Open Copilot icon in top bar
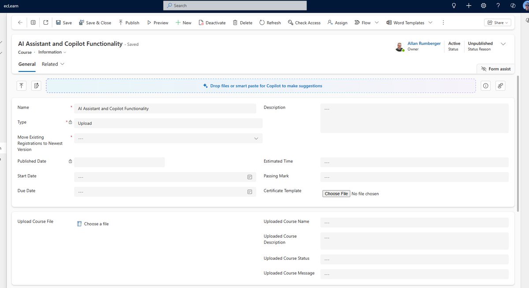The image size is (529, 288). coord(513,5)
